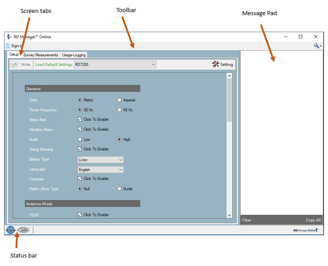Click the scrollbar up arrow

tap(229, 76)
